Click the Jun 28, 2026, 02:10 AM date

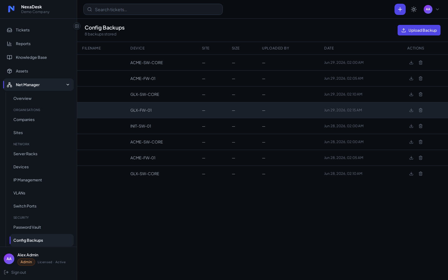pyautogui.click(x=343, y=174)
